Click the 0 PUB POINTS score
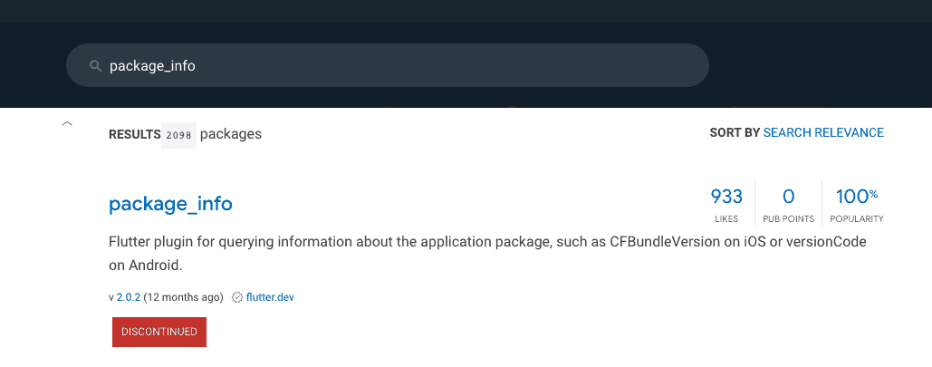Image resolution: width=932 pixels, height=367 pixels. tap(788, 204)
